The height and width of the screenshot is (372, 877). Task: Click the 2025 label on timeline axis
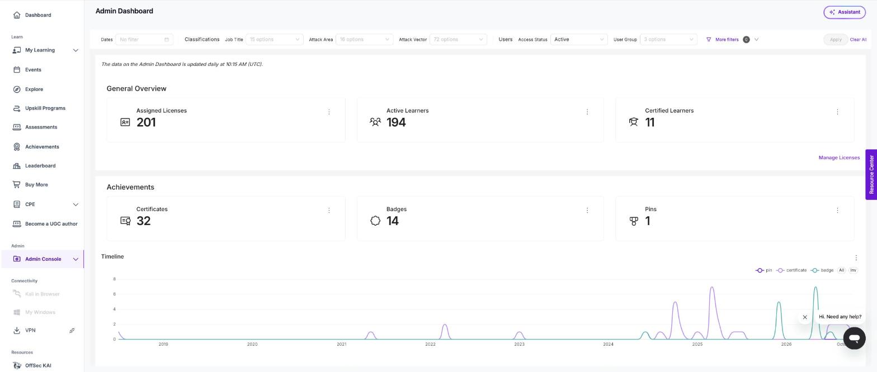click(697, 345)
